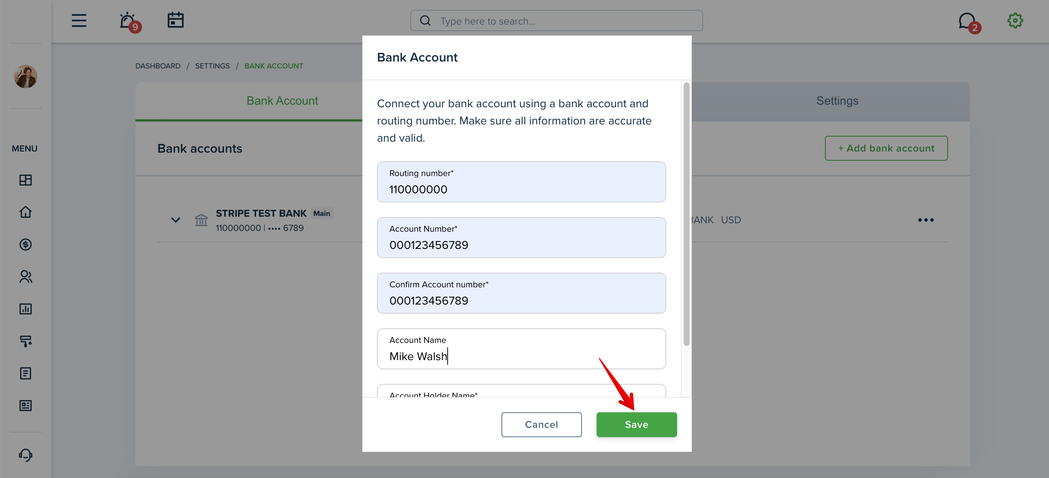The height and width of the screenshot is (478, 1049).
Task: Click the Cancel button
Action: point(541,424)
